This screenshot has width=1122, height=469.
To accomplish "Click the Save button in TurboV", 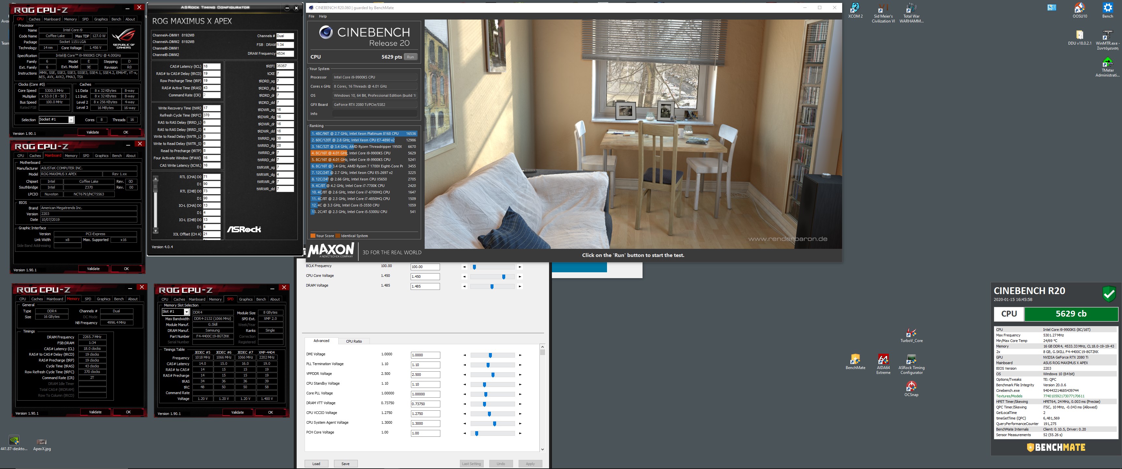I will [345, 464].
